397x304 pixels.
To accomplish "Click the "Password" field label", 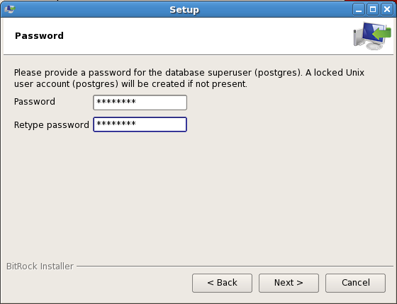I will click(x=35, y=102).
